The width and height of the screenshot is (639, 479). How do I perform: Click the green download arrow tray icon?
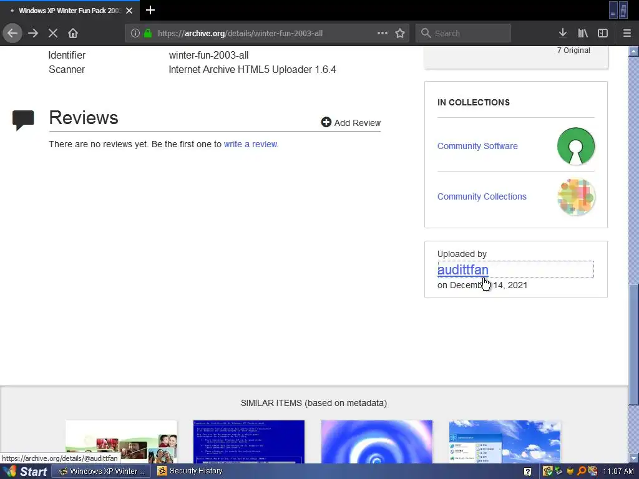(x=559, y=472)
